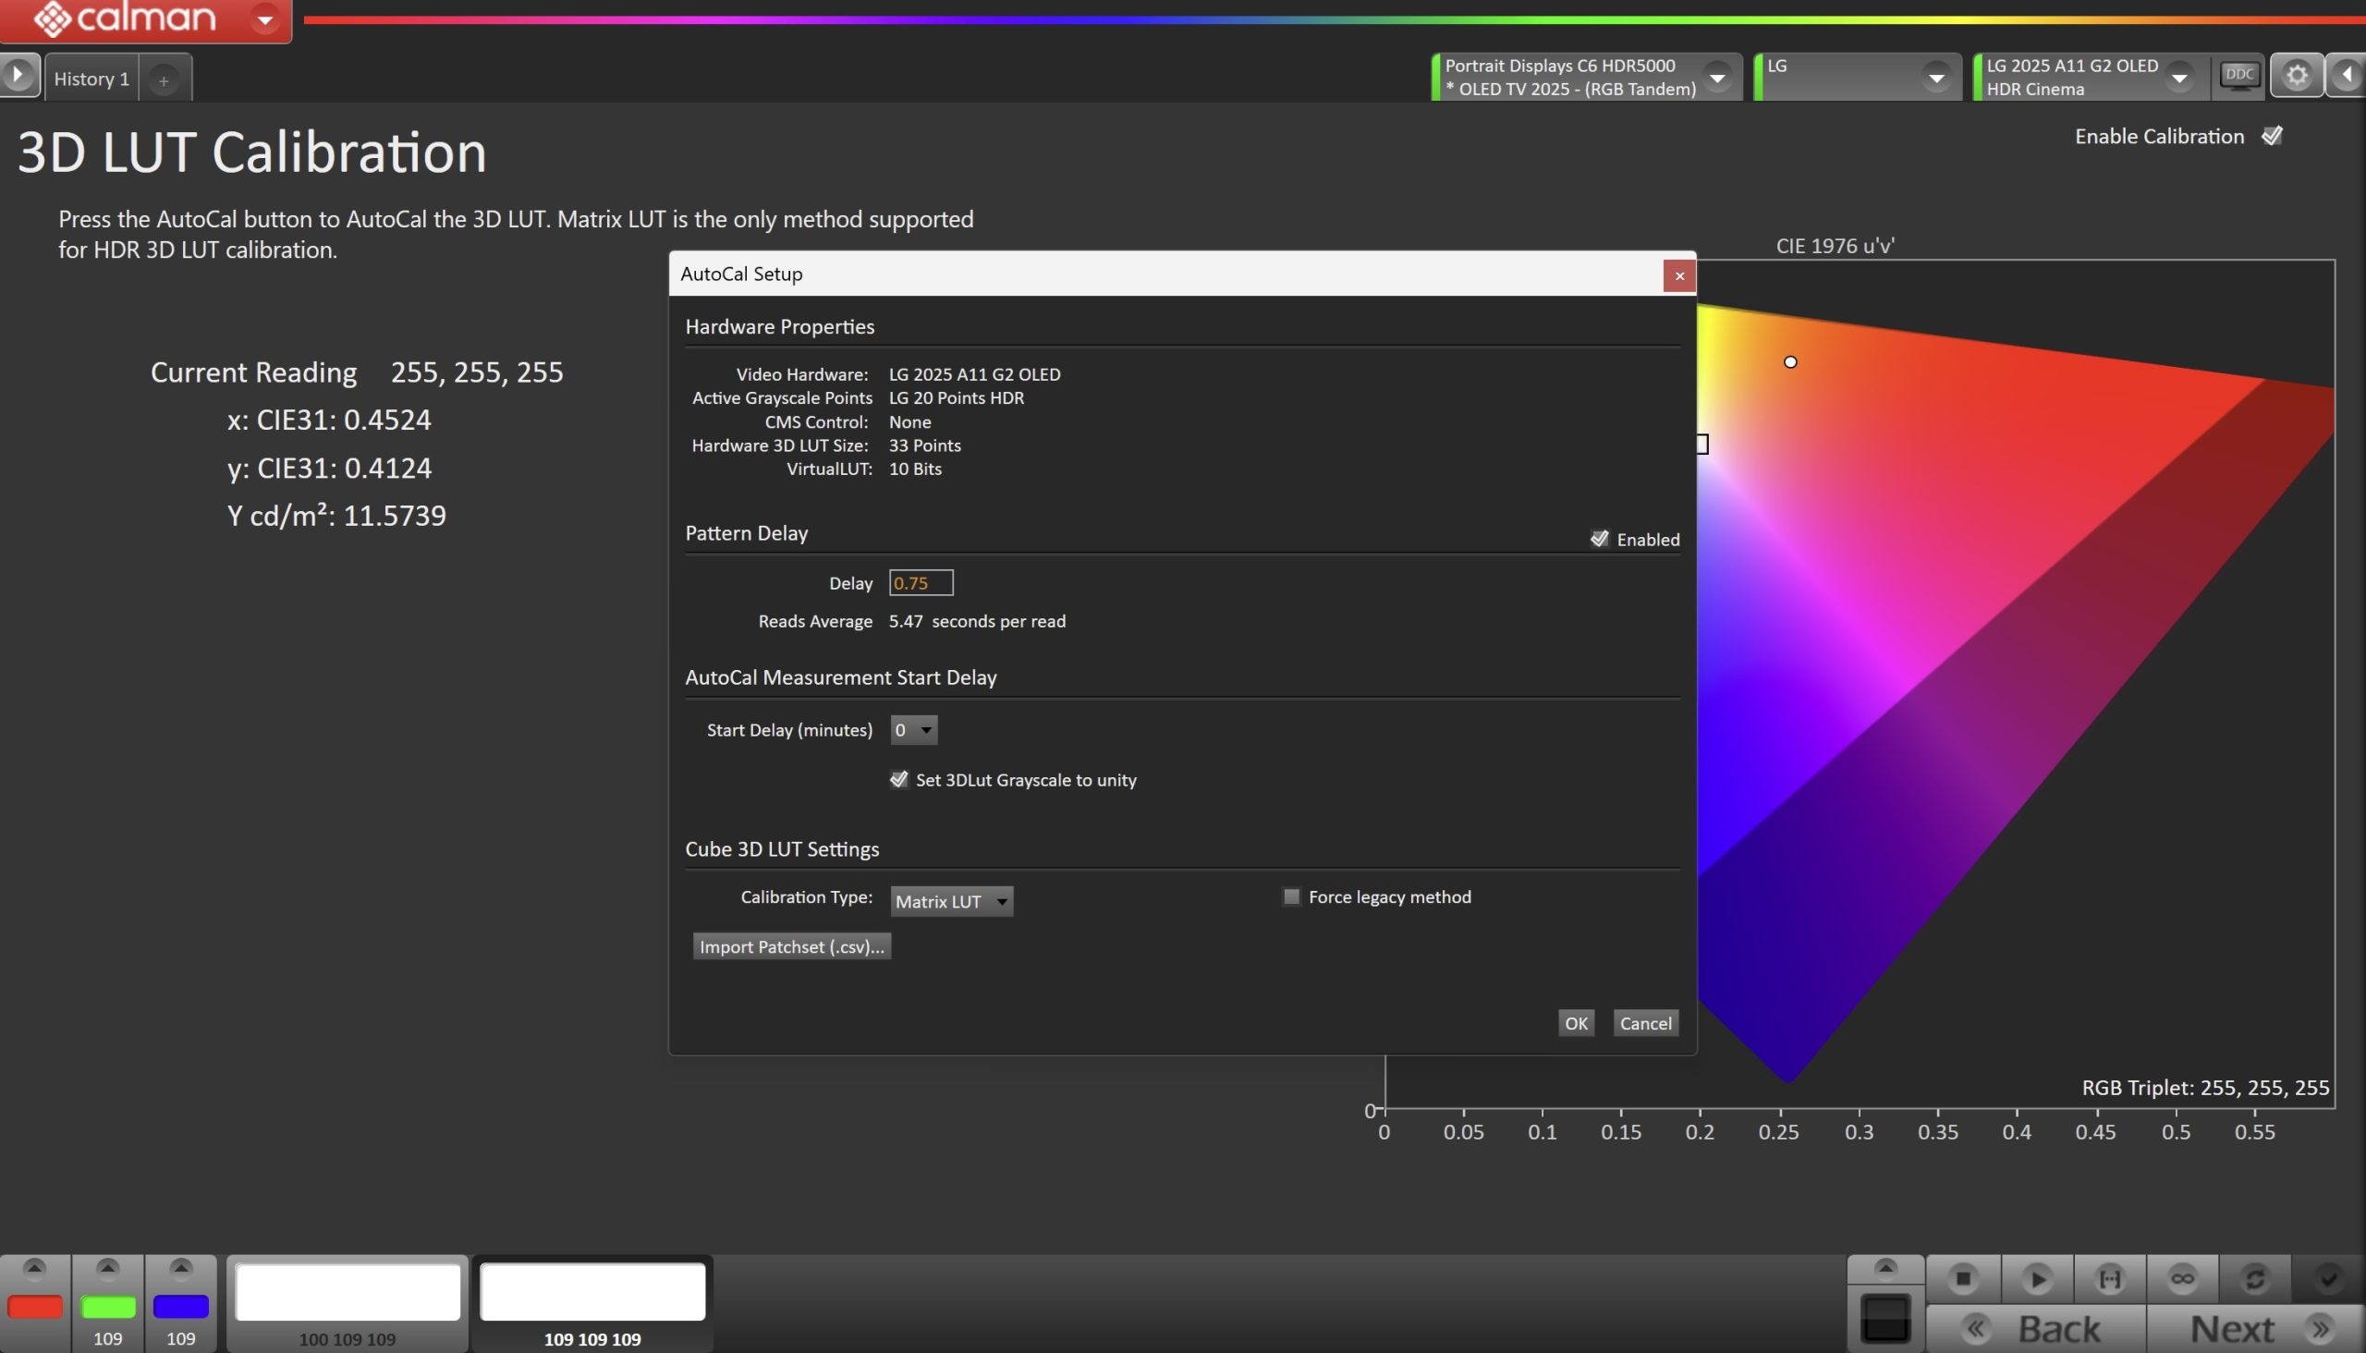Expand the pattern window up arrow
Screen dimensions: 2366x1353
[1885, 1267]
